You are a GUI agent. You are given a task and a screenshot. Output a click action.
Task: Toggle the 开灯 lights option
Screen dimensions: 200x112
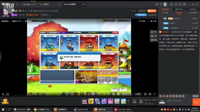[x=154, y=32]
